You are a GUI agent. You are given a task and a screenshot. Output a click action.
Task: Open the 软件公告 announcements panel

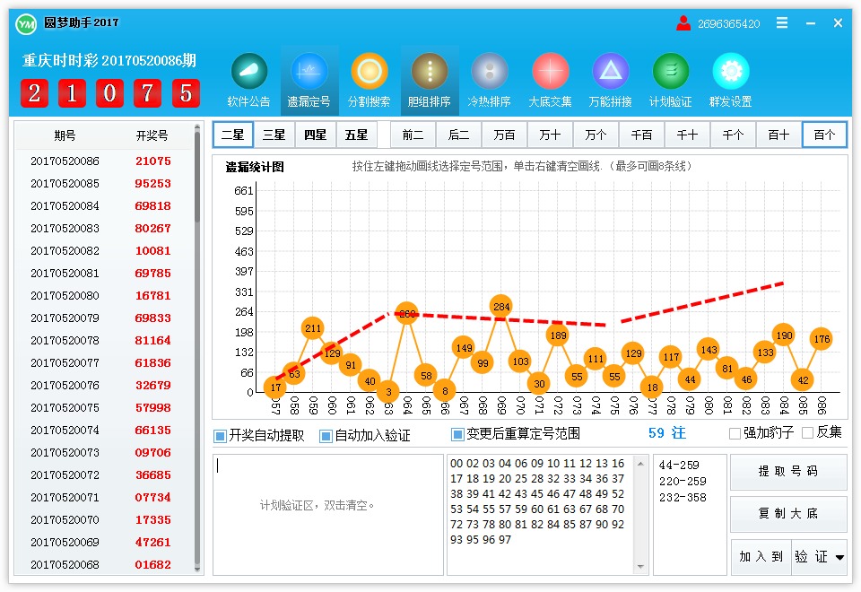248,79
